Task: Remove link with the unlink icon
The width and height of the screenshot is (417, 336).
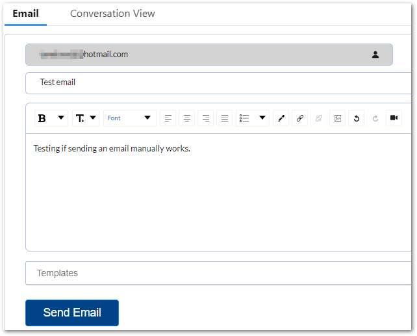Action: [x=319, y=118]
